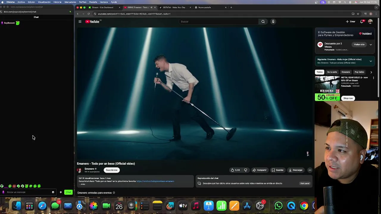Click the Chrome address bar URL
This screenshot has height=214, width=381.
(134, 14)
